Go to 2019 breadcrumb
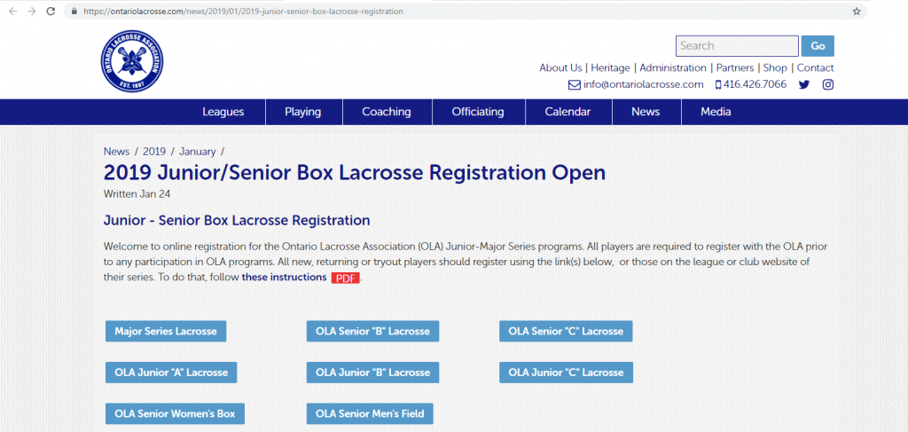The width and height of the screenshot is (908, 432). pos(154,152)
